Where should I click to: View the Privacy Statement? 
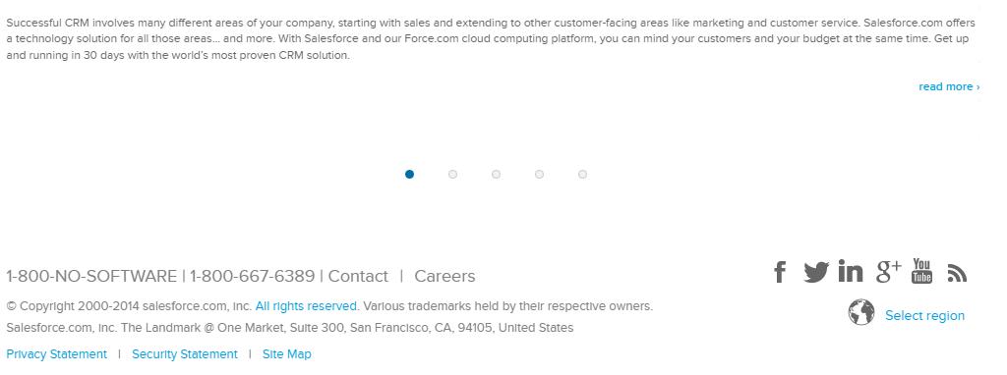pos(56,353)
